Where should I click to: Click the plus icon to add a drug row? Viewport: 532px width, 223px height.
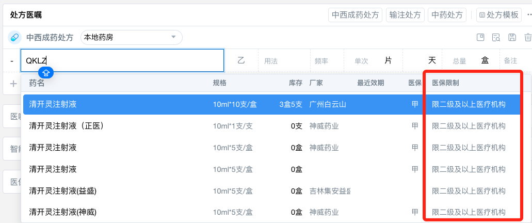click(x=13, y=84)
